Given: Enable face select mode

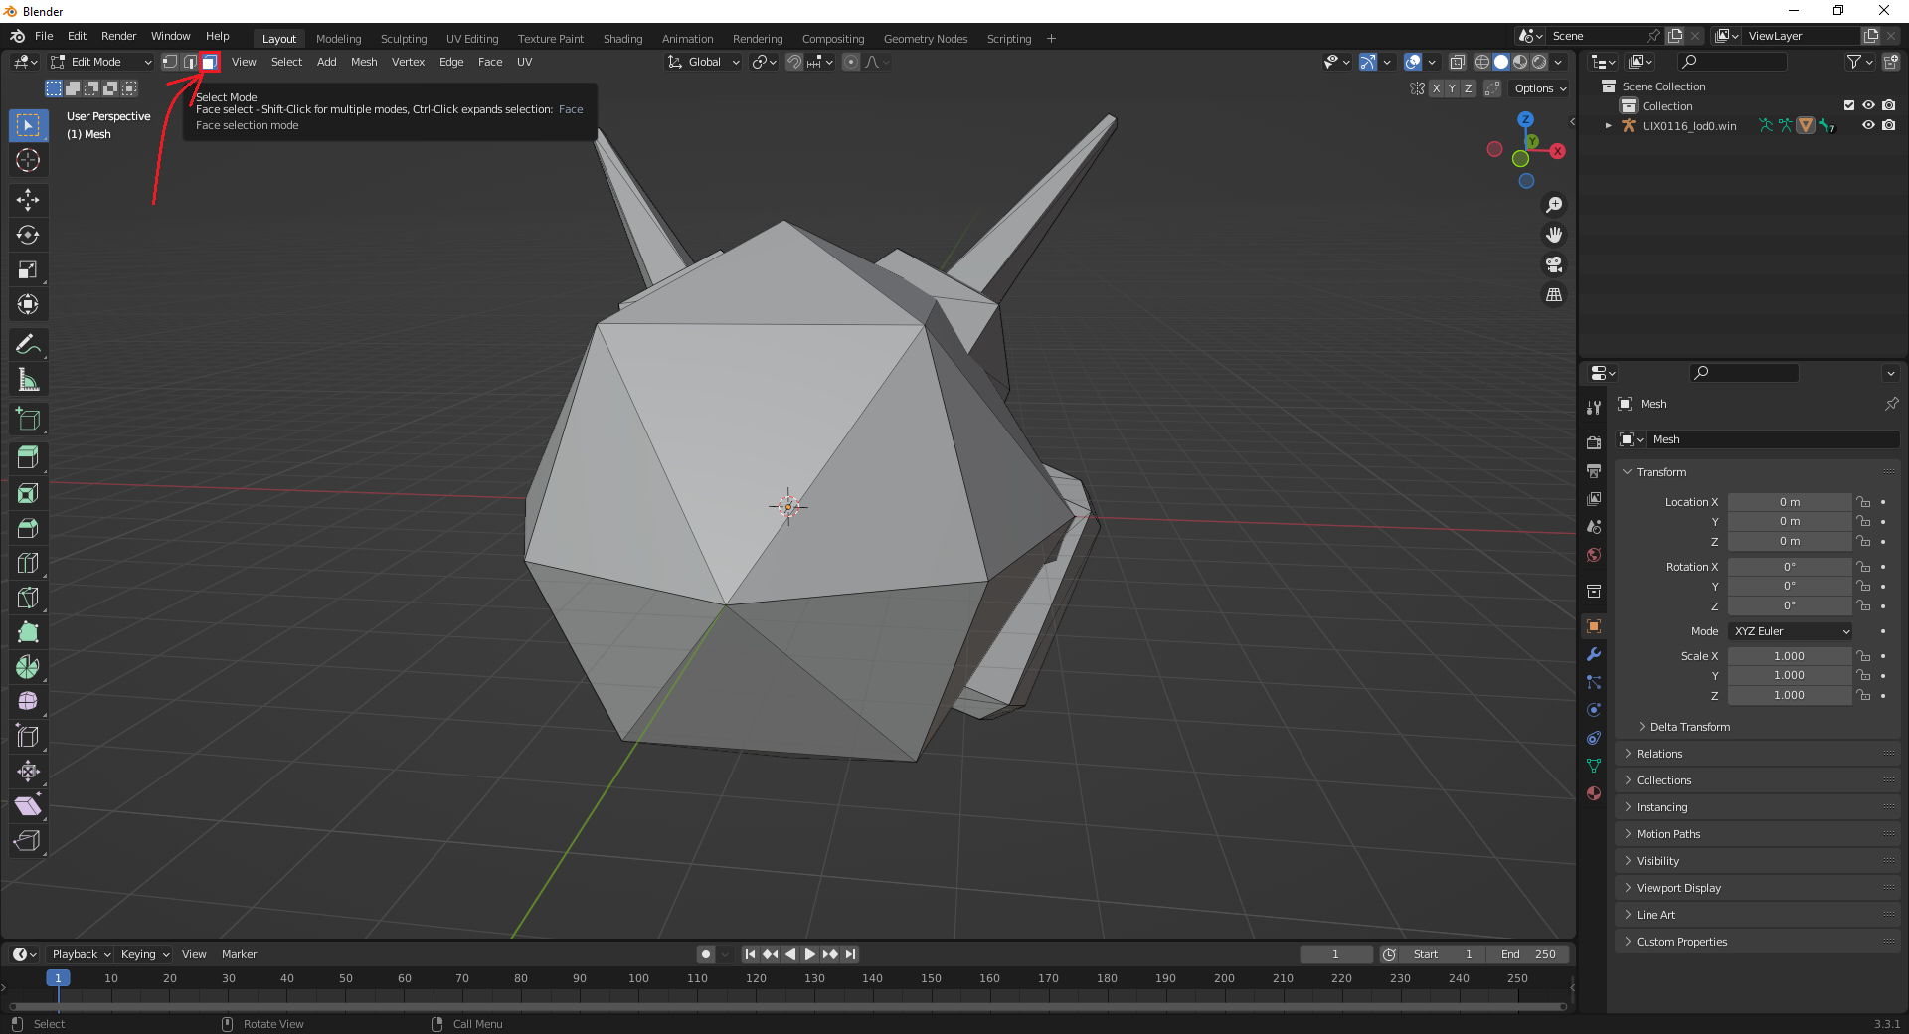Looking at the screenshot, I should pyautogui.click(x=209, y=62).
